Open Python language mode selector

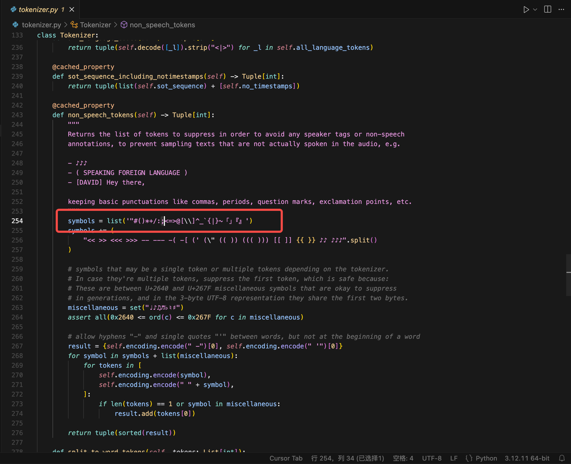pyautogui.click(x=486, y=458)
